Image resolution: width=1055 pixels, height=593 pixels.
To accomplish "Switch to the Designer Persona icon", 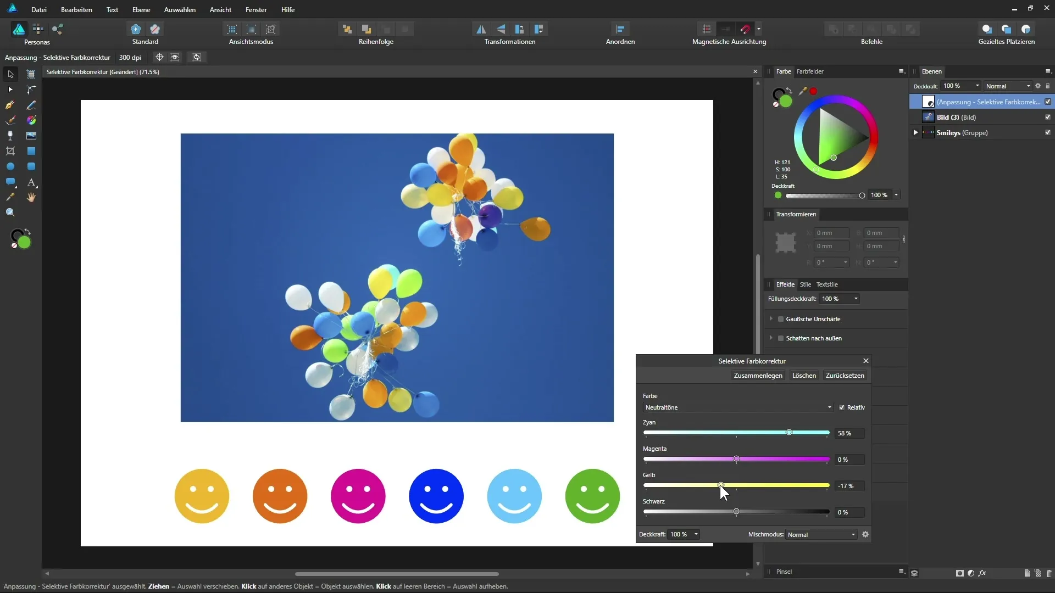I will (x=19, y=29).
